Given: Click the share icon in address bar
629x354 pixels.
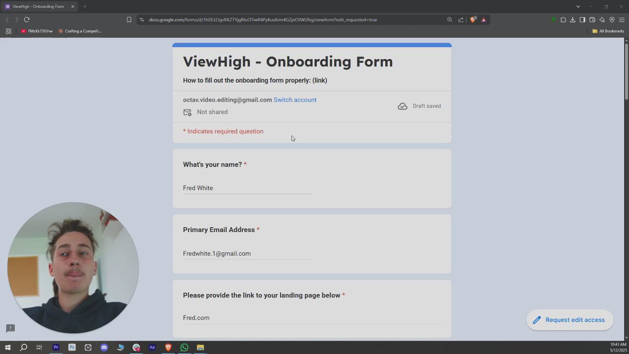Looking at the screenshot, I should [x=461, y=20].
